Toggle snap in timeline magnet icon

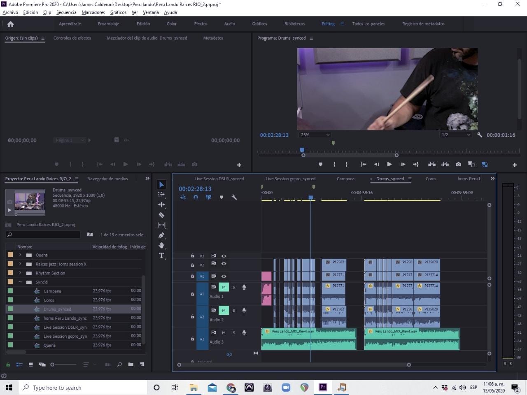(196, 197)
